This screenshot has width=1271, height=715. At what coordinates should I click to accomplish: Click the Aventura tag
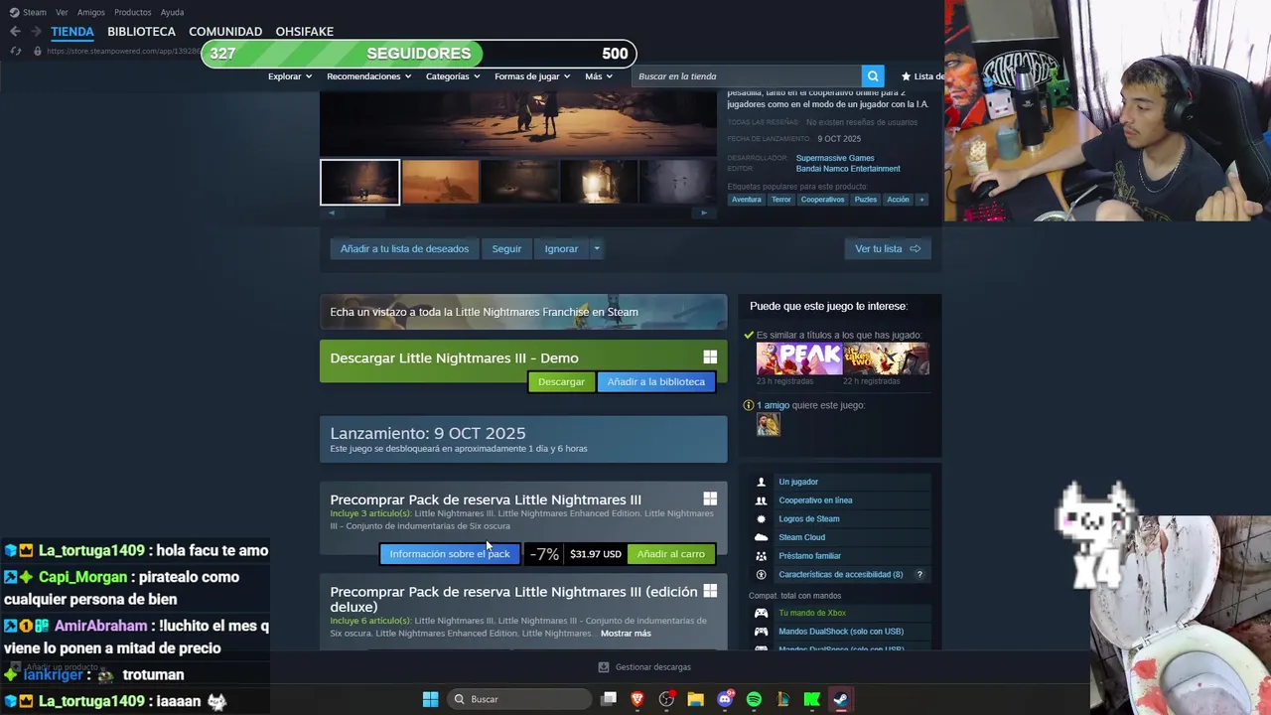click(746, 200)
